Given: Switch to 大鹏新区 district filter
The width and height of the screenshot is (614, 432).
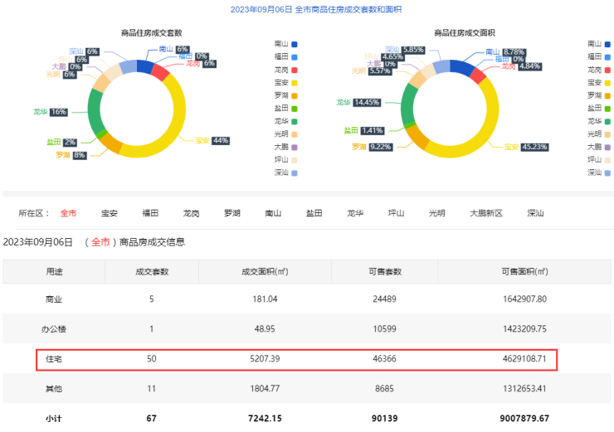Looking at the screenshot, I should pos(485,213).
